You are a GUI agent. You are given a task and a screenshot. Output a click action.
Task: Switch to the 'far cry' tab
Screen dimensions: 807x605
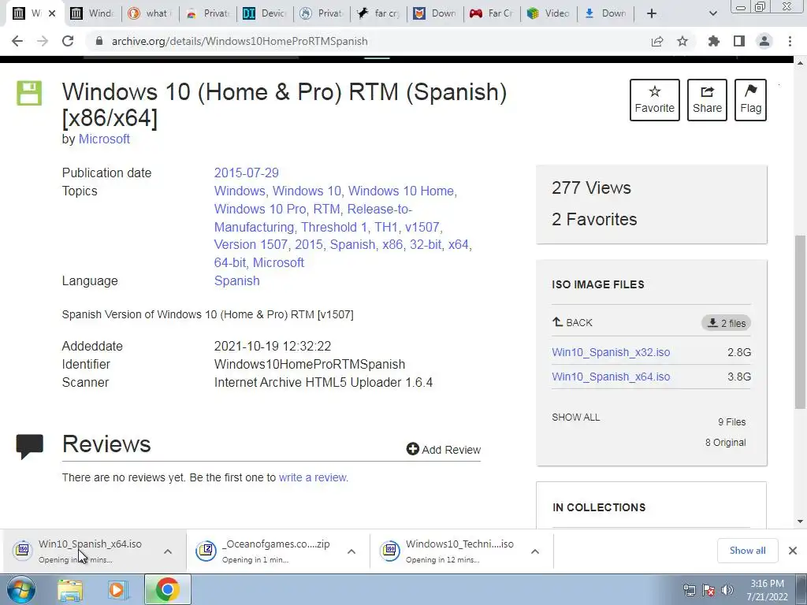coord(379,13)
